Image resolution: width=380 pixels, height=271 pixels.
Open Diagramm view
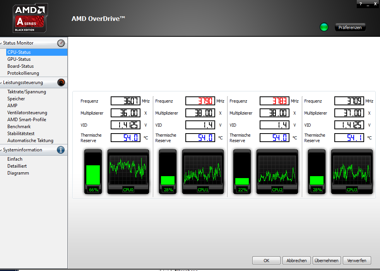[18, 173]
